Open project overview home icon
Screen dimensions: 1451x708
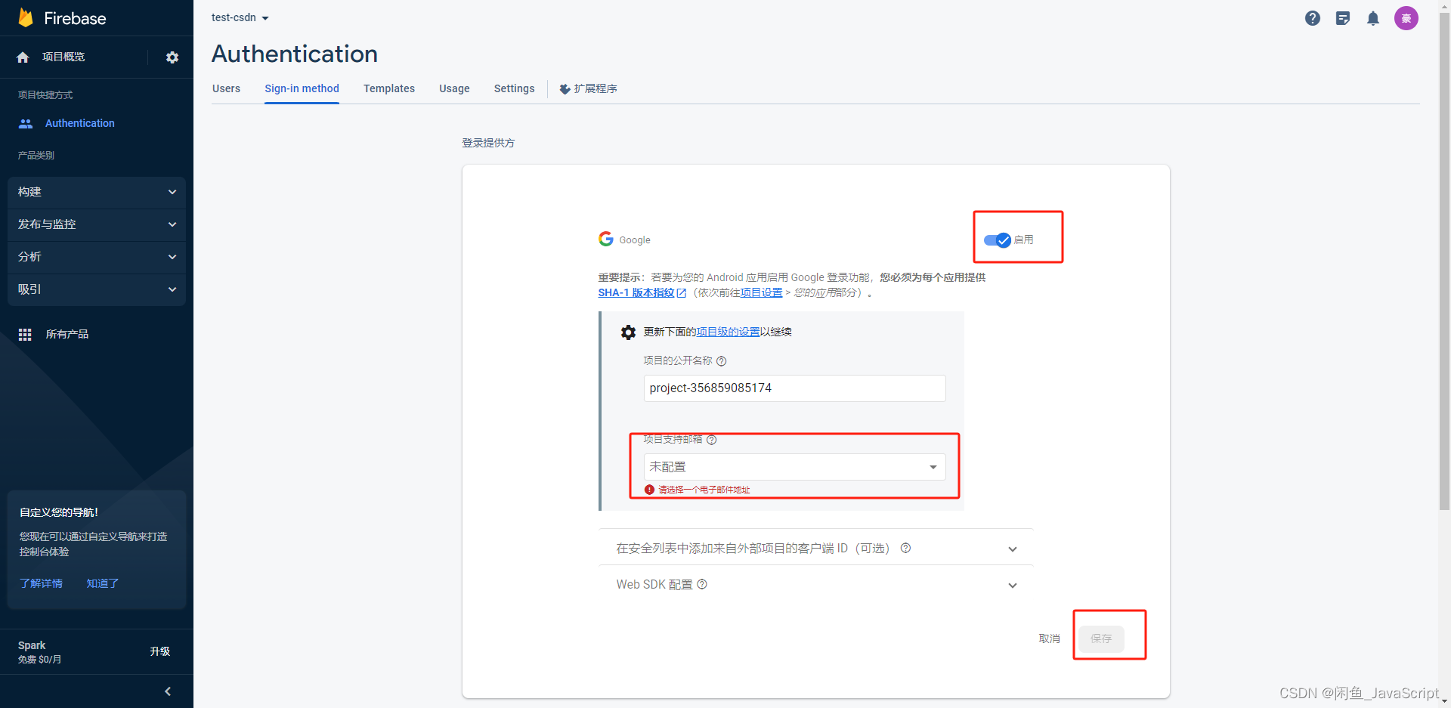pyautogui.click(x=23, y=57)
